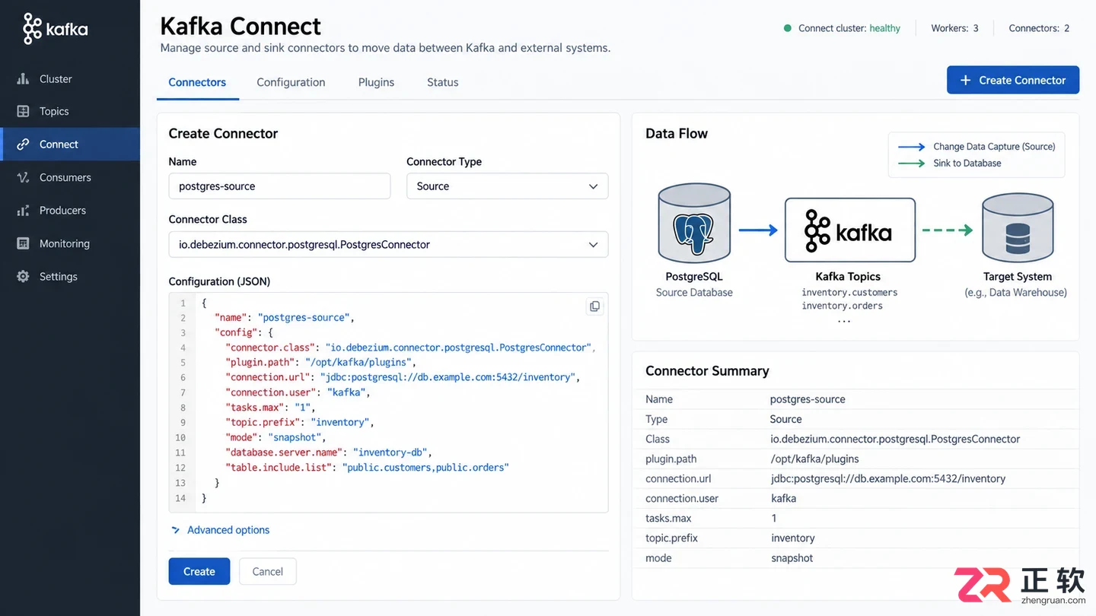The image size is (1096, 616).
Task: Click inventory.orders topic name
Action: tap(842, 306)
